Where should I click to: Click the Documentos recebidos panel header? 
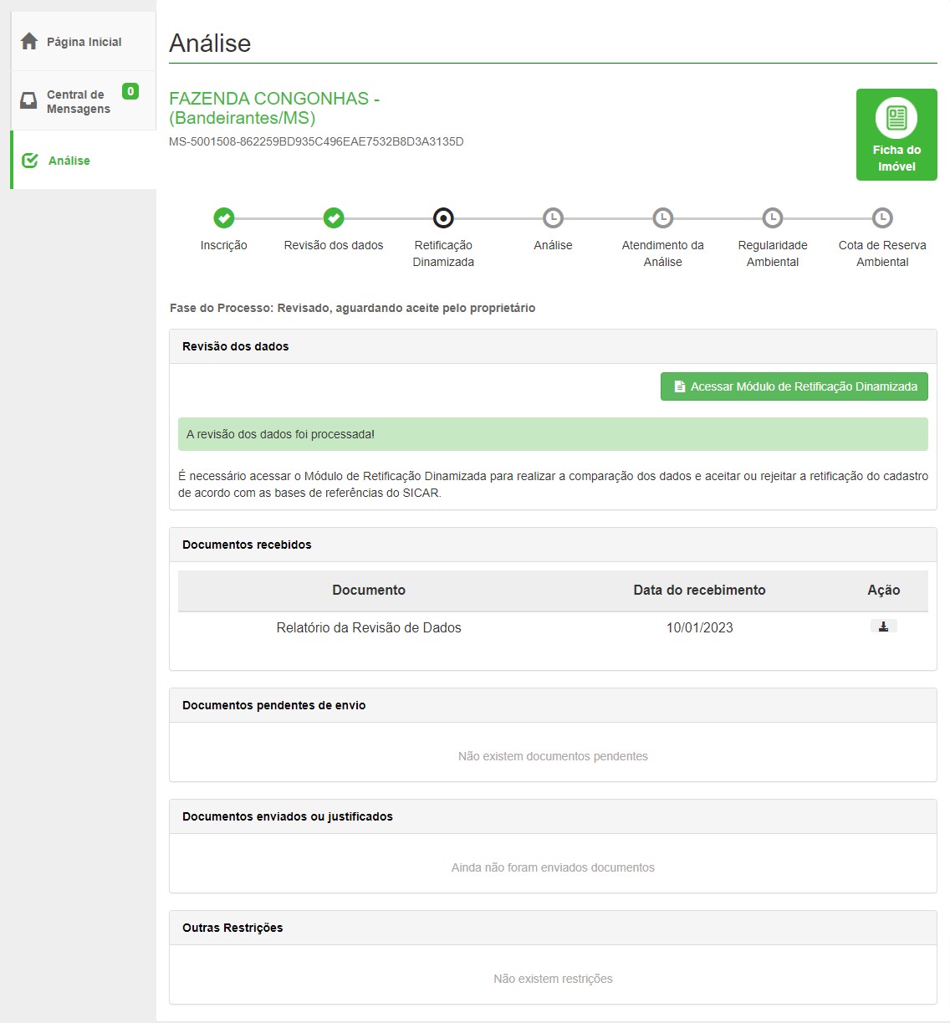(553, 545)
